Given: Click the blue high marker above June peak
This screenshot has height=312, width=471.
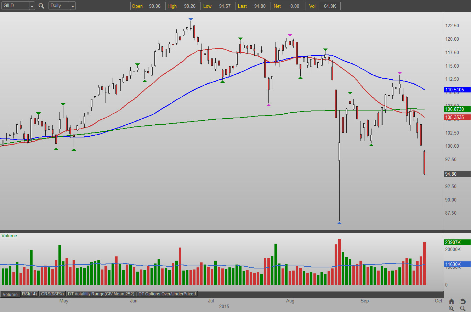Looking at the screenshot, I should click(x=191, y=19).
